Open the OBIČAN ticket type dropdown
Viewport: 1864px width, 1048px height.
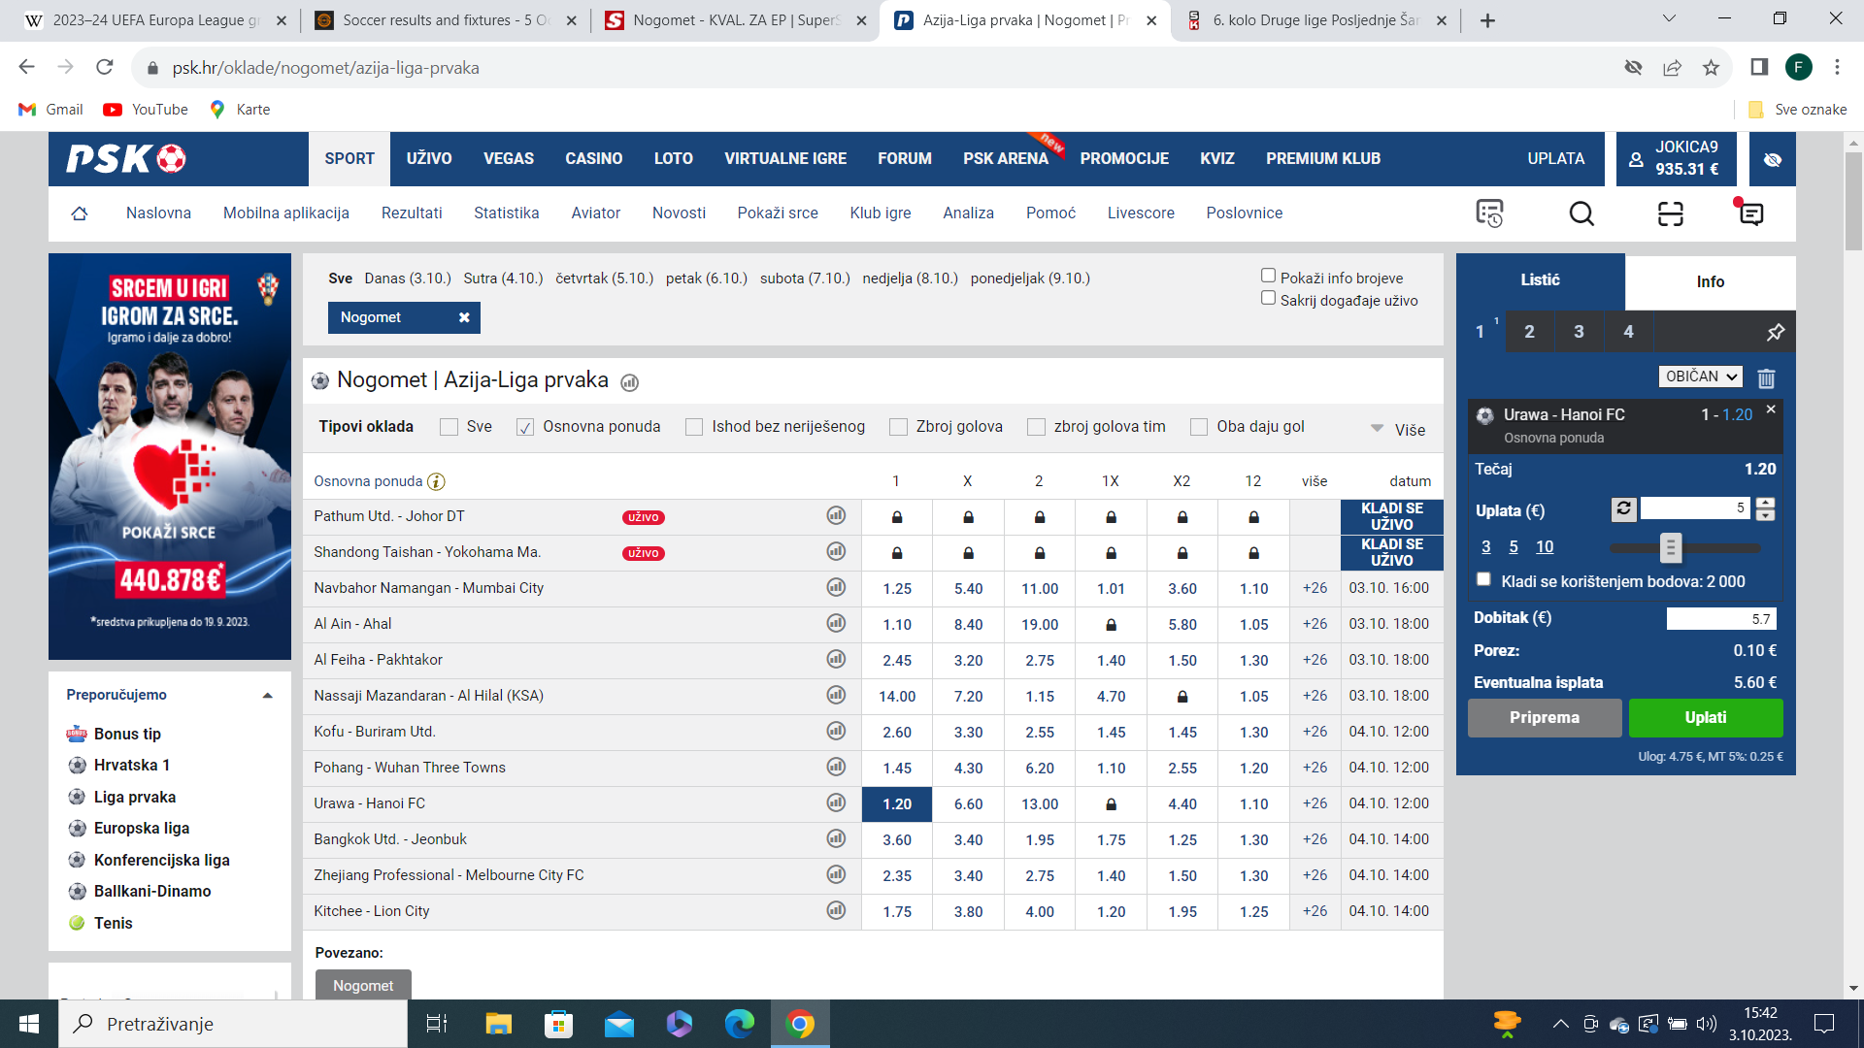tap(1700, 377)
